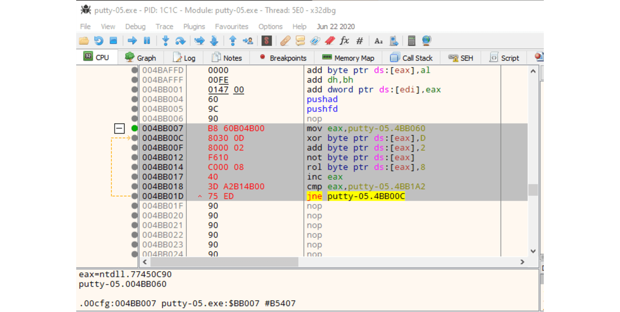
Task: Switch to the Memory Map tab
Action: point(348,58)
